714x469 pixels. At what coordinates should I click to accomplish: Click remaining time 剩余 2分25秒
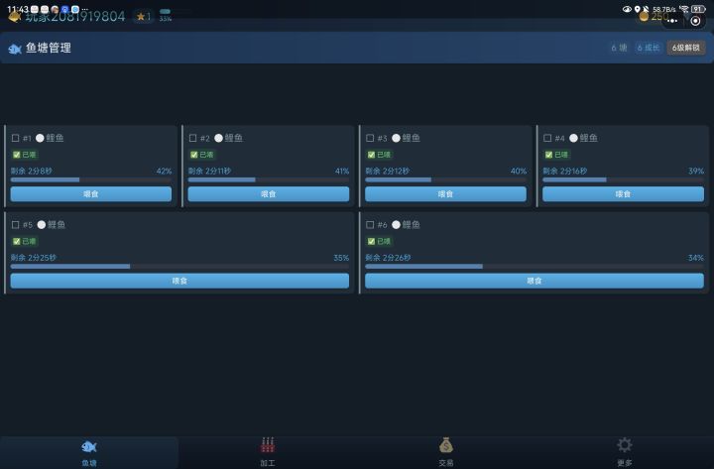point(34,258)
